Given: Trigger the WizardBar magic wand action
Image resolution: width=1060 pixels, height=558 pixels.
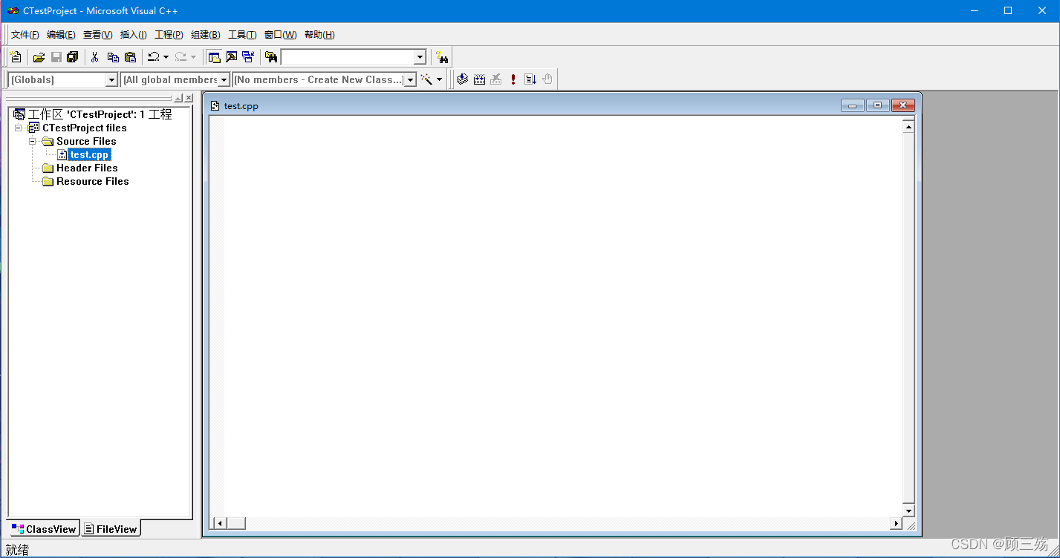Looking at the screenshot, I should click(x=426, y=79).
